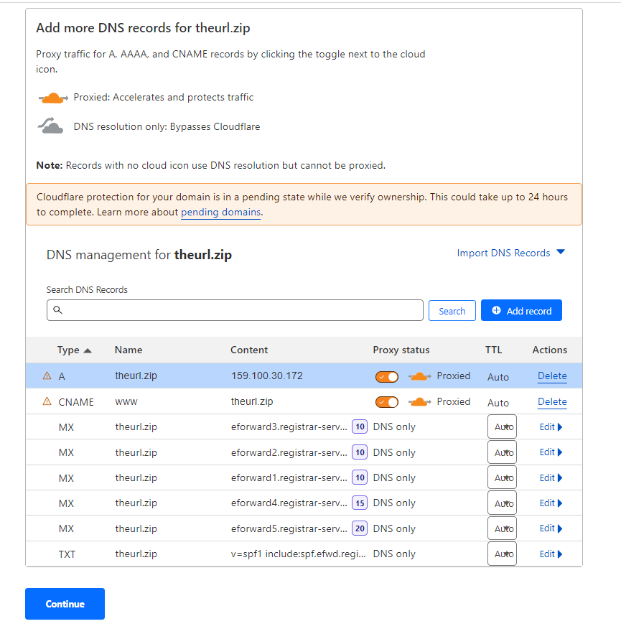Screen dimensions: 621x634
Task: Click priority 15 badge for eforward4 record
Action: (x=360, y=503)
